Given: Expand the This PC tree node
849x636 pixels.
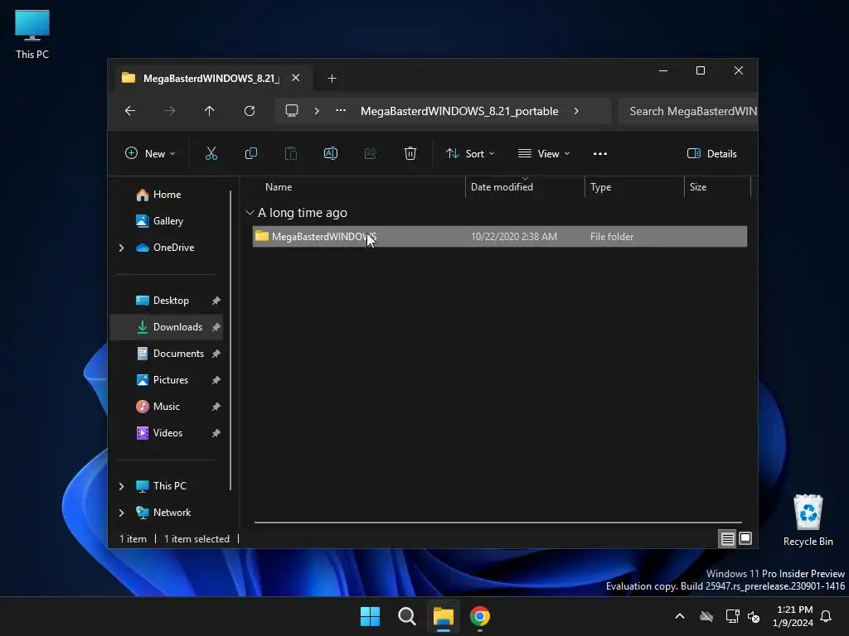Looking at the screenshot, I should [121, 486].
